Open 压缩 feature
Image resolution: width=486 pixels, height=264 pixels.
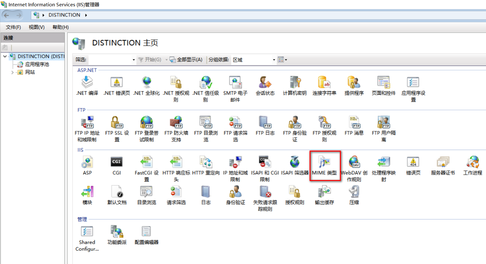coord(354,195)
